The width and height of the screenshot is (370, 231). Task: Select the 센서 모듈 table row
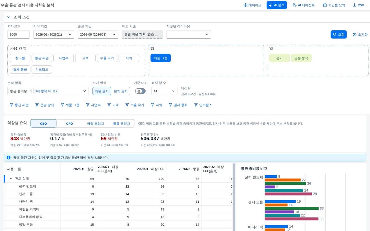click(118, 194)
